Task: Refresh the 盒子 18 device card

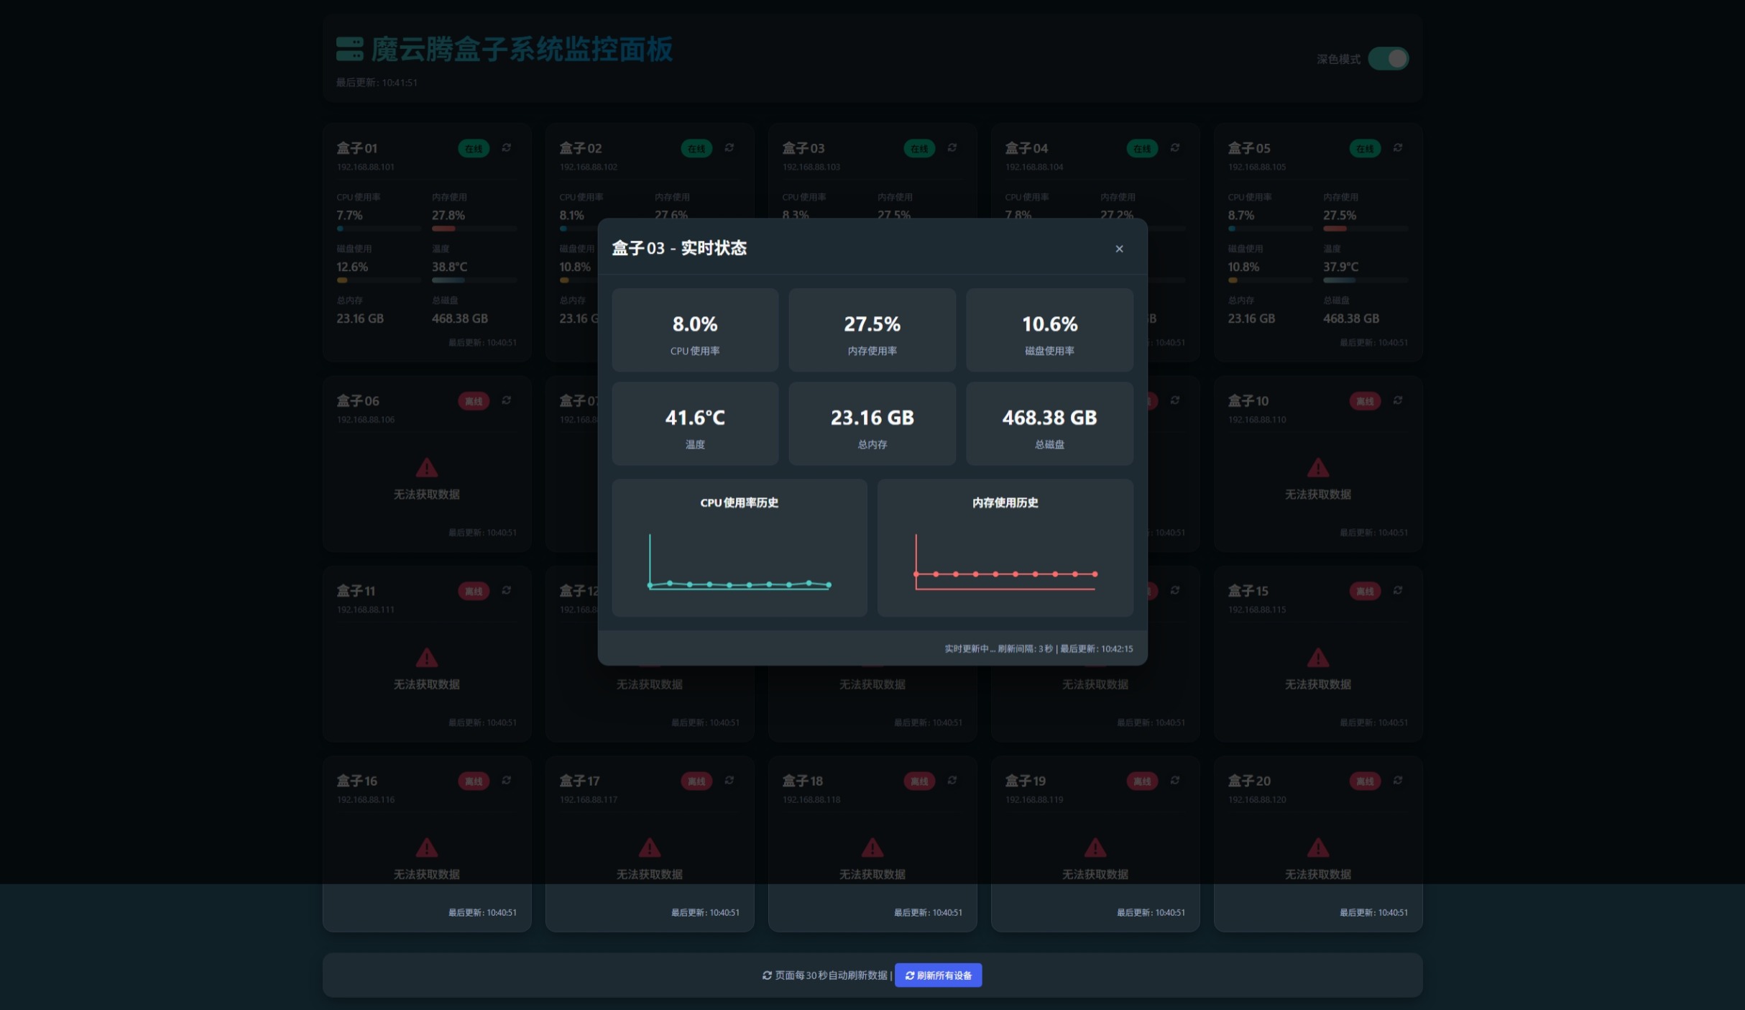Action: click(952, 780)
